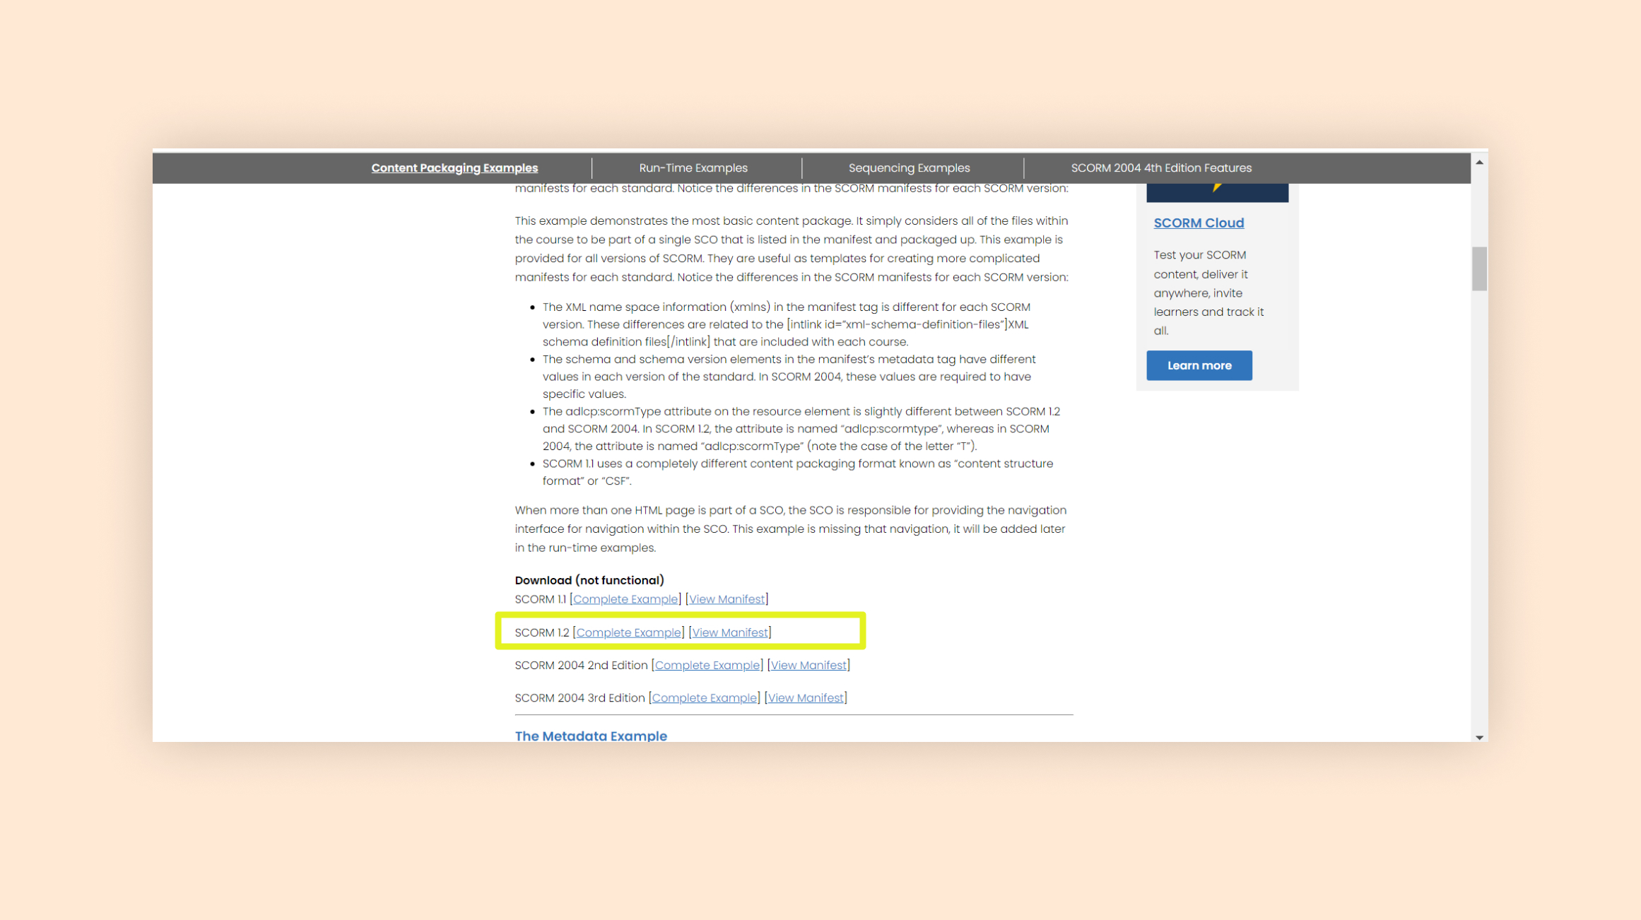Click SCORM 2004 2nd Edition Complete Example
This screenshot has height=920, width=1641.
(707, 665)
